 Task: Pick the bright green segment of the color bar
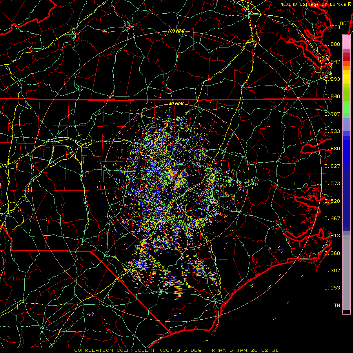[346, 107]
